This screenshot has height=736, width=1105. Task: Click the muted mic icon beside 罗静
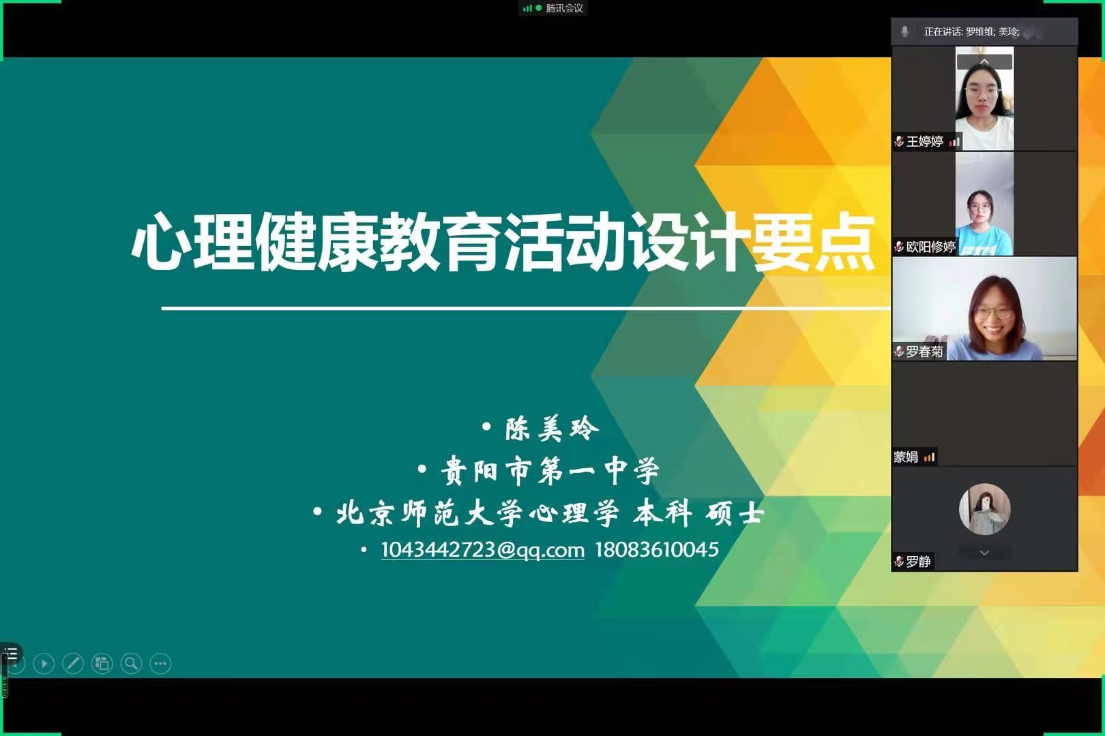tap(899, 562)
